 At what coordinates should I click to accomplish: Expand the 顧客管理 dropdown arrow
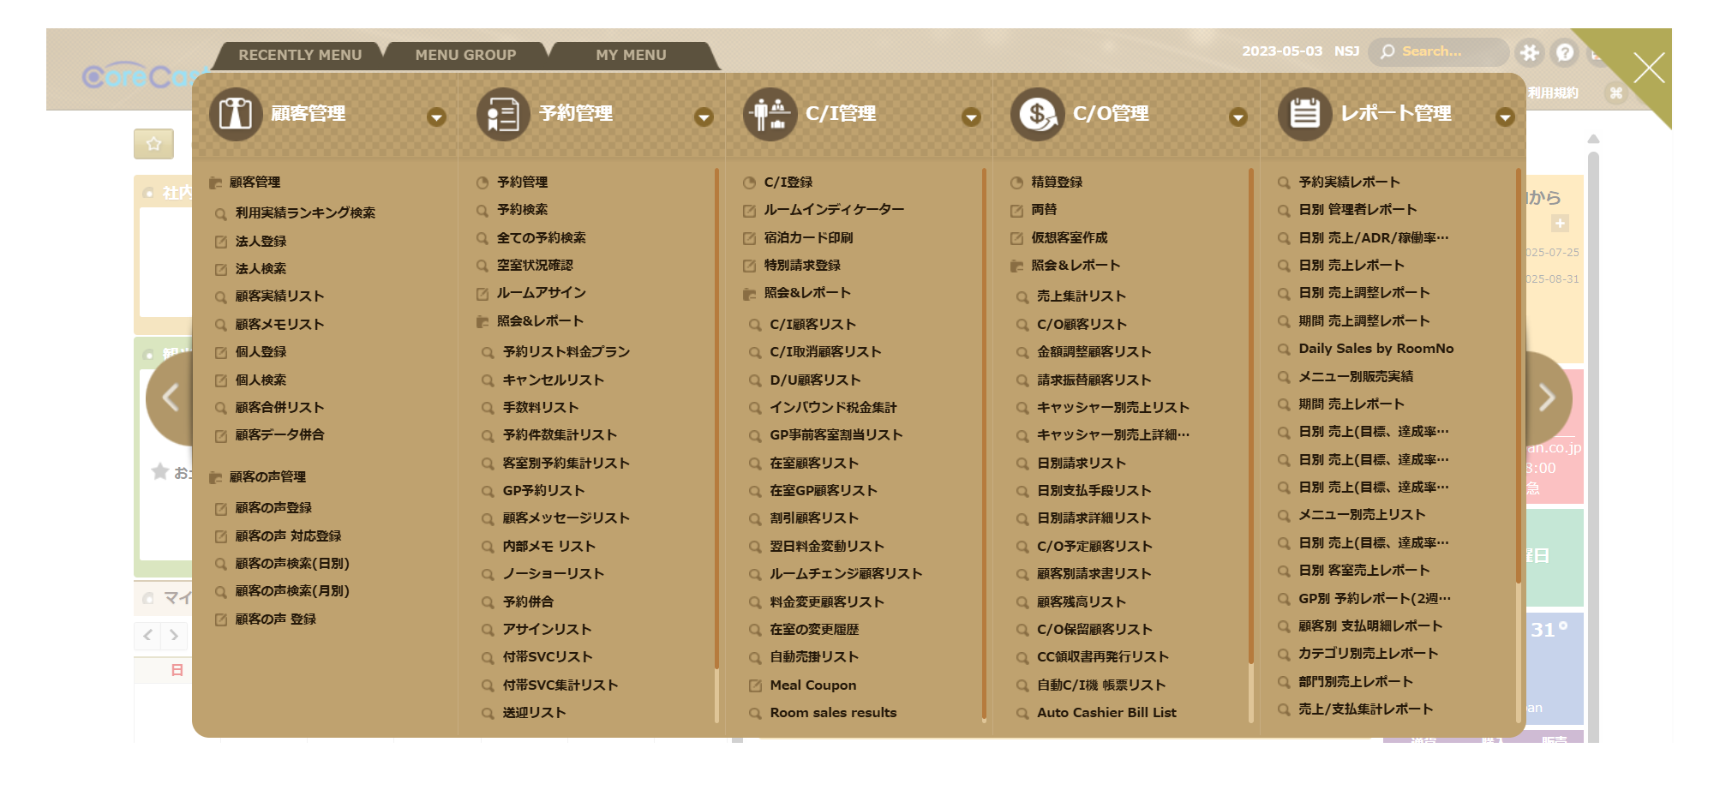tap(436, 117)
